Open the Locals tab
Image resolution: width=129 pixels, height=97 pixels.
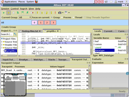[98, 31]
